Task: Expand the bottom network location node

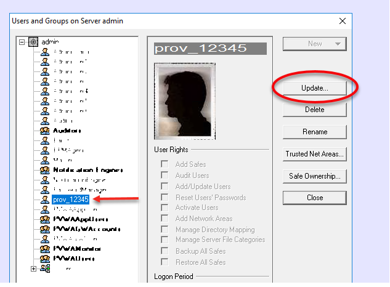Action: point(33,269)
